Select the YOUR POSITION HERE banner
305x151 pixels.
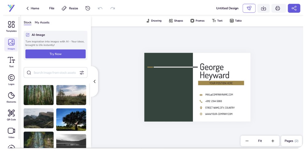coord(221,83)
